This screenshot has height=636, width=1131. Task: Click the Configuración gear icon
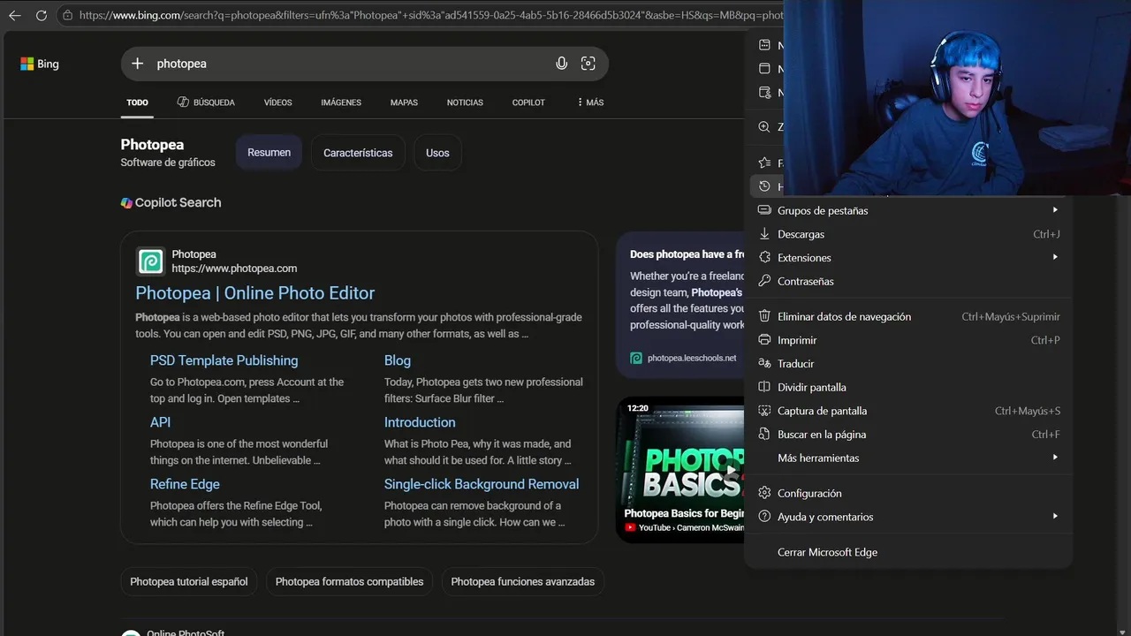point(765,493)
